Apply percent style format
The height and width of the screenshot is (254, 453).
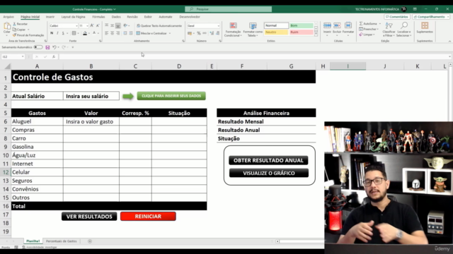coord(199,33)
